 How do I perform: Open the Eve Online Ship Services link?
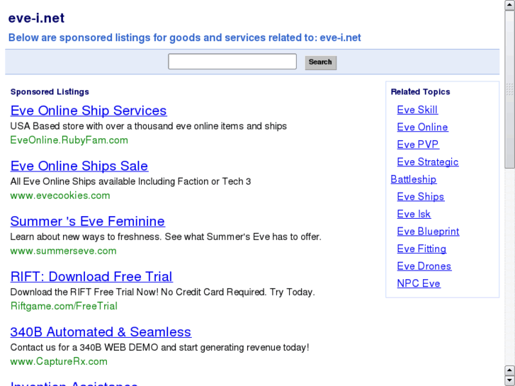[x=89, y=110]
